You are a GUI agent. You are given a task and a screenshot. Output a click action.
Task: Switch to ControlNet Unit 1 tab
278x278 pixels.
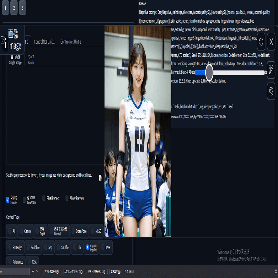(44, 42)
